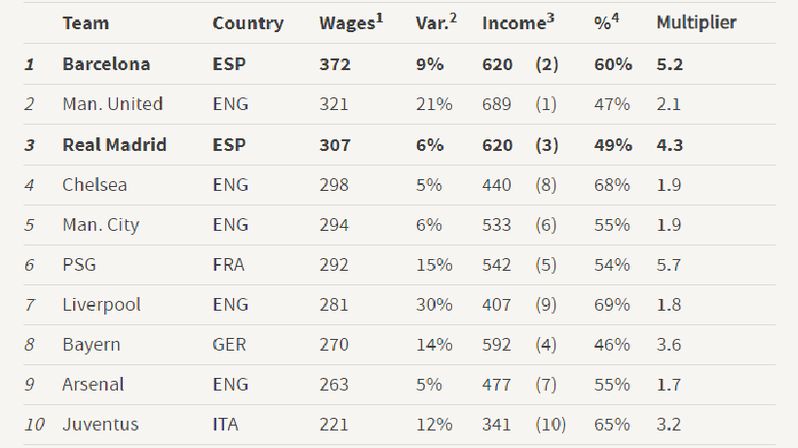Select the Real Madrid team name

tap(115, 145)
